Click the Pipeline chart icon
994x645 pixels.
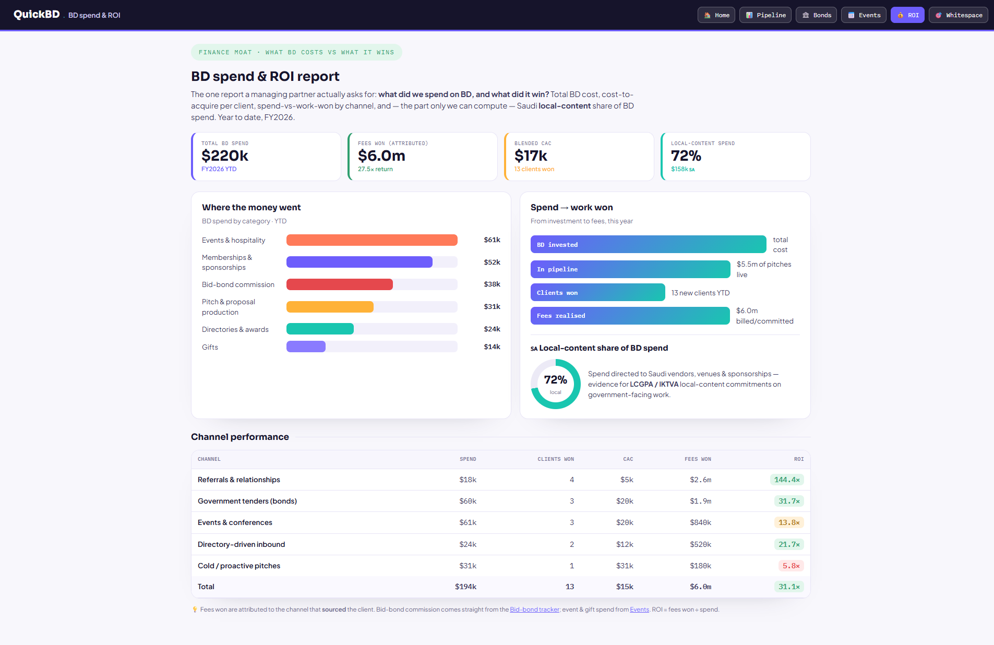tap(749, 15)
